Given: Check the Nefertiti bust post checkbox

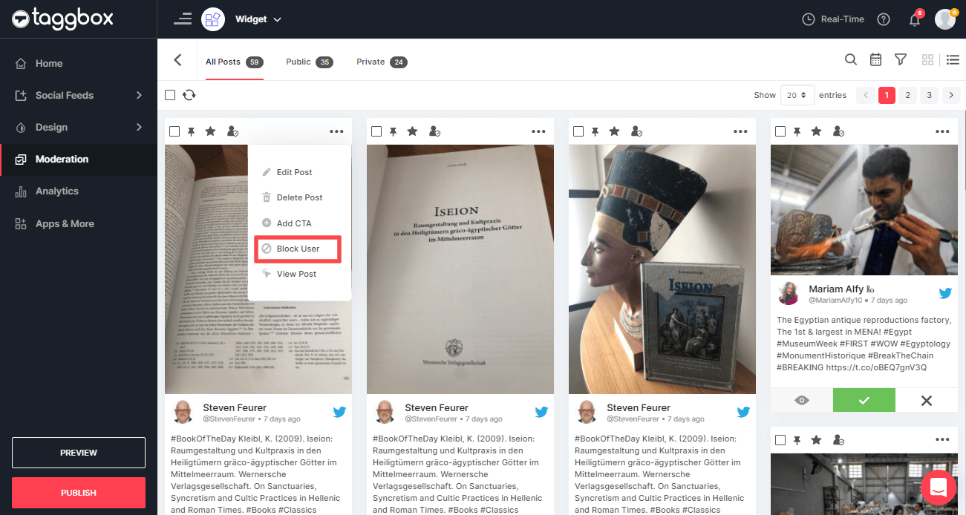Looking at the screenshot, I should (x=578, y=131).
